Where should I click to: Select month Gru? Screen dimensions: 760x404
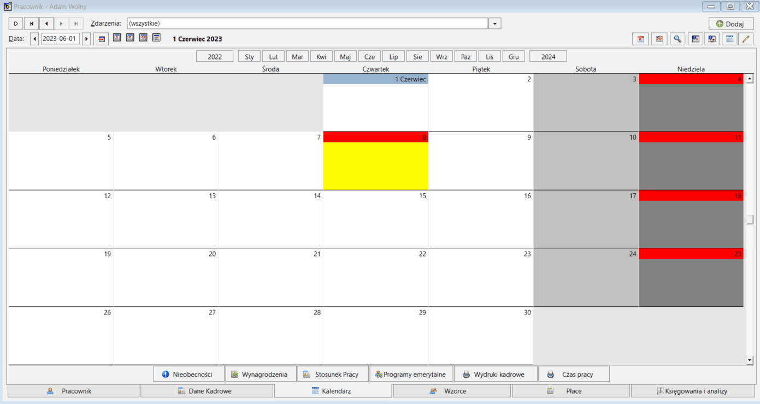(514, 56)
